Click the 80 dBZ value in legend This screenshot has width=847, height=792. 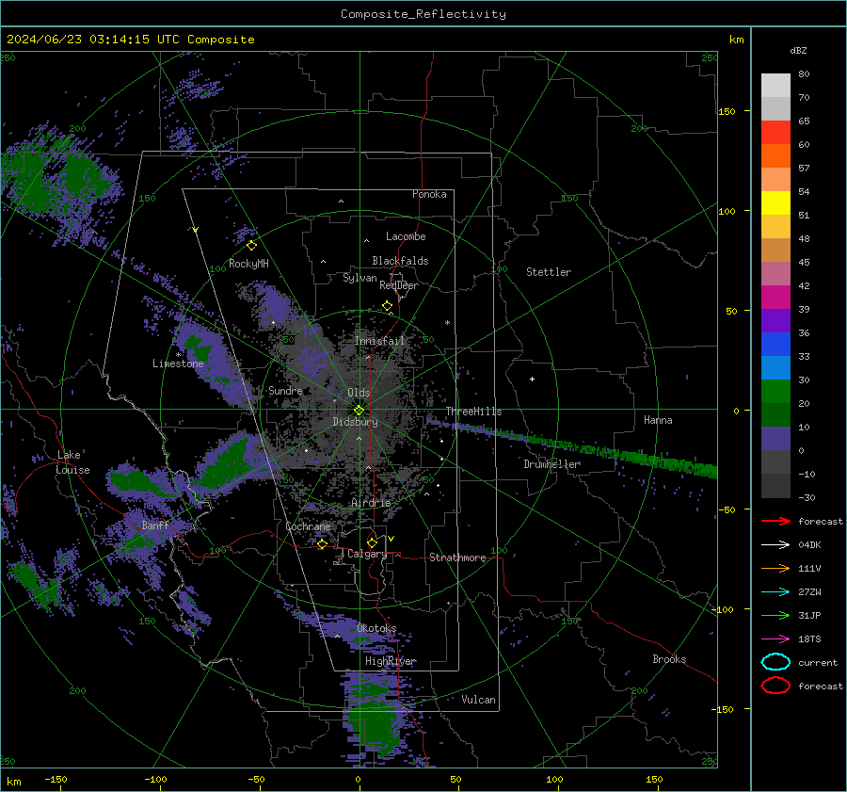coord(804,74)
